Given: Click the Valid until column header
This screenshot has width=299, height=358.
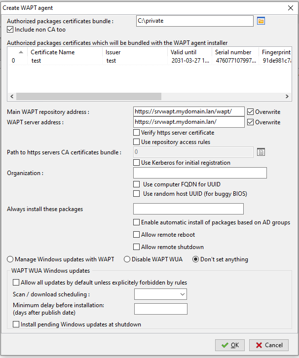Looking at the screenshot, I should click(x=184, y=52).
